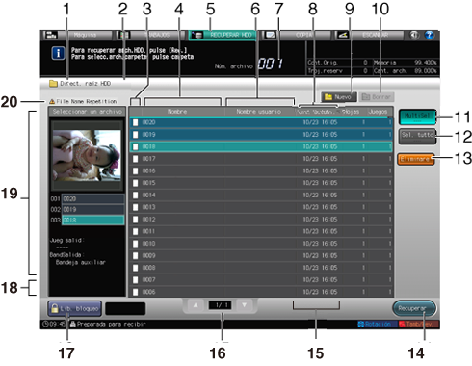Click the file icon of row 0011
This screenshot has width=472, height=366.
click(x=136, y=231)
